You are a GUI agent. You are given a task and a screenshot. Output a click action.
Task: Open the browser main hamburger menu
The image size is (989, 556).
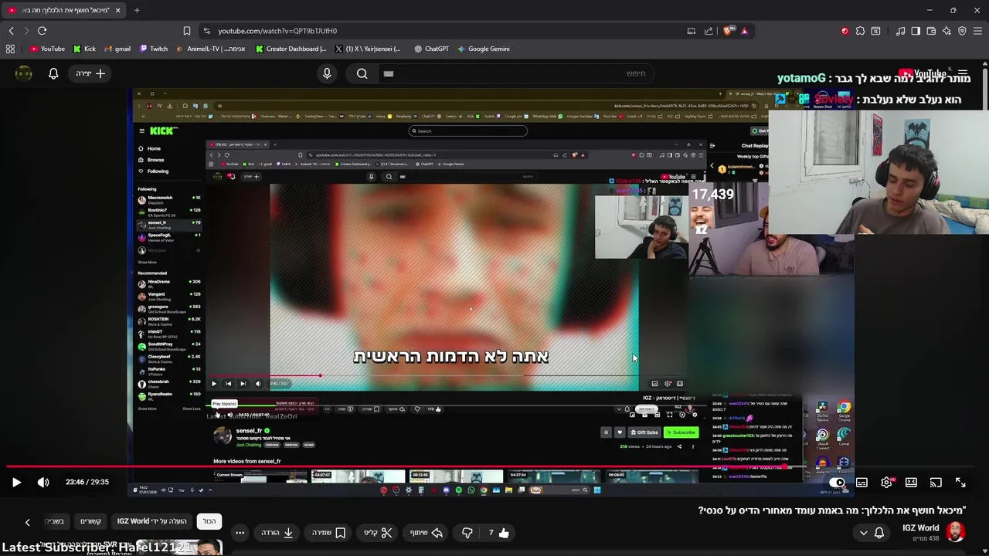point(978,31)
